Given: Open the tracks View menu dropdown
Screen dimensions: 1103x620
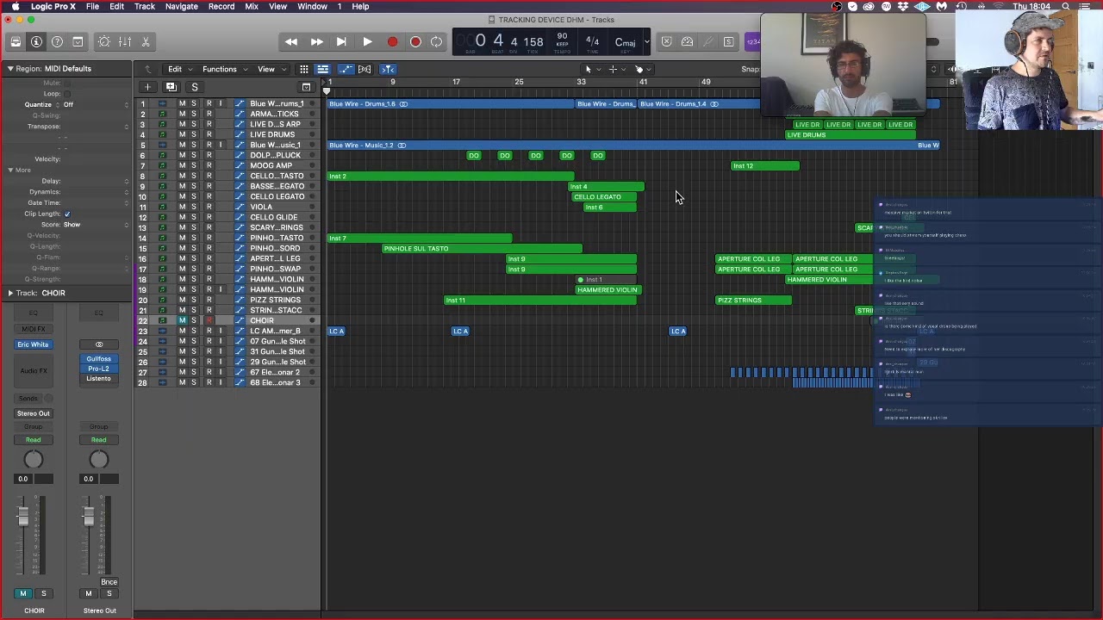Looking at the screenshot, I should click(x=271, y=69).
